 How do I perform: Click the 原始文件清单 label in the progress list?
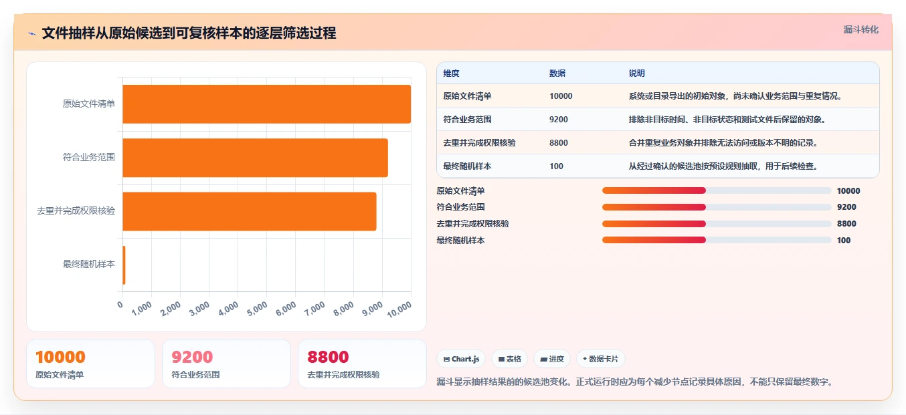tap(460, 190)
